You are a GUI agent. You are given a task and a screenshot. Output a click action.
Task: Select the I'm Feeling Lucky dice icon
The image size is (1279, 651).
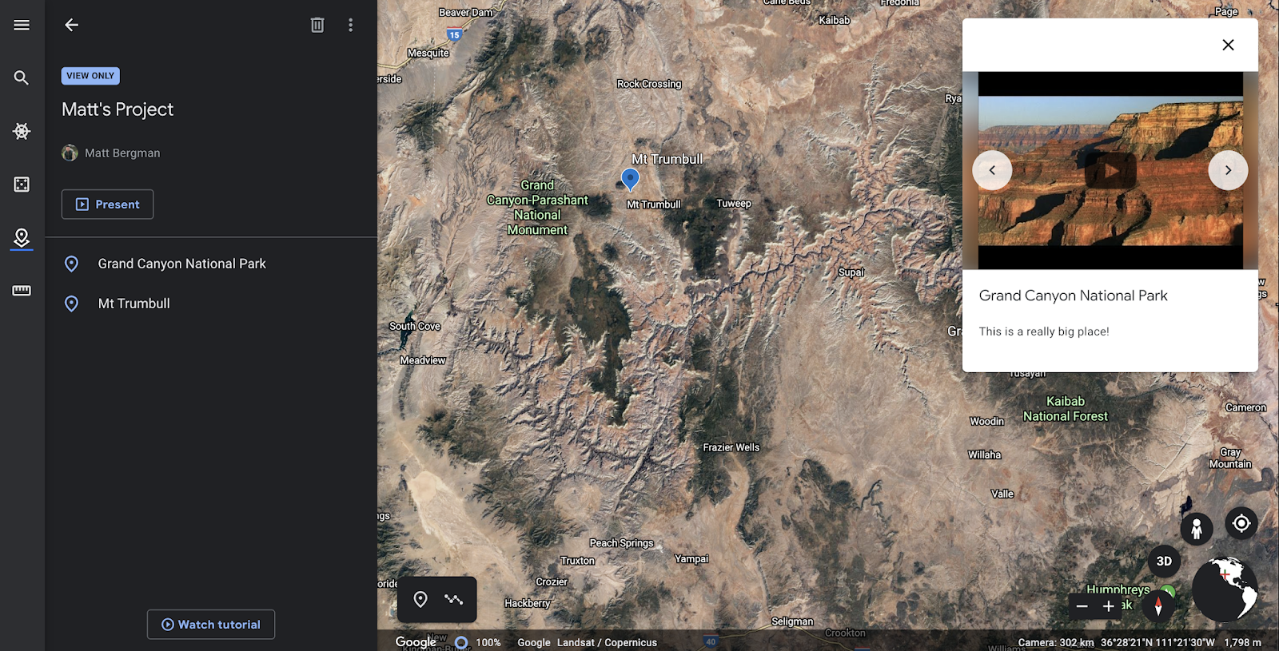coord(22,185)
